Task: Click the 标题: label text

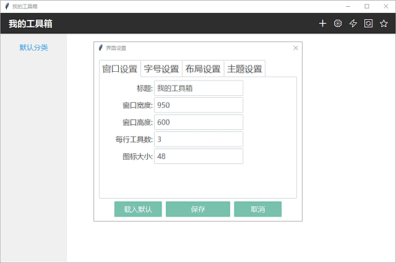Action: [x=145, y=88]
